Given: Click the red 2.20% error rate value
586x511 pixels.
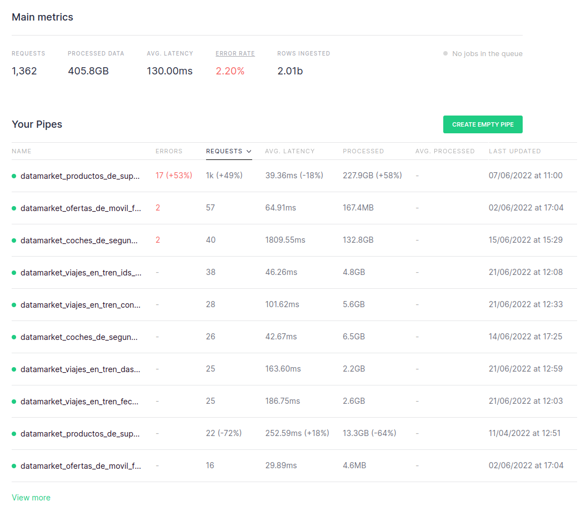Looking at the screenshot, I should click(x=230, y=71).
